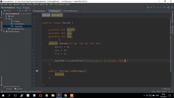The height and width of the screenshot is (98, 174).
Task: Click Datum() constructor breadcrumb
Action: click(x=57, y=15)
